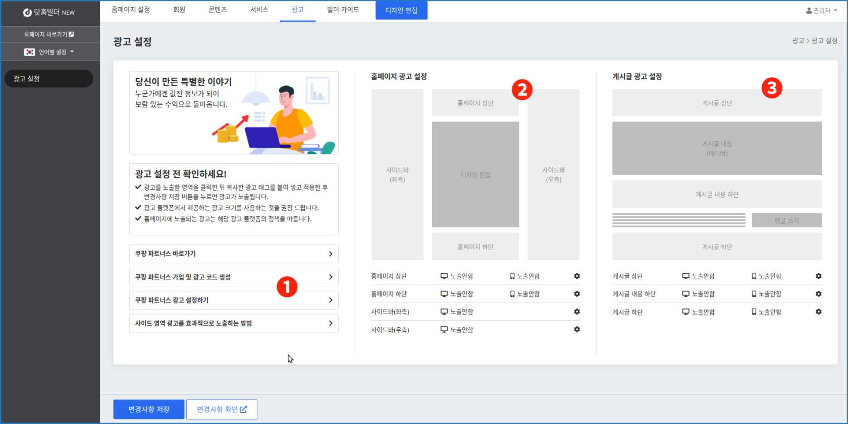Open the 언어별 설정 dropdown
The image size is (848, 424).
click(49, 52)
